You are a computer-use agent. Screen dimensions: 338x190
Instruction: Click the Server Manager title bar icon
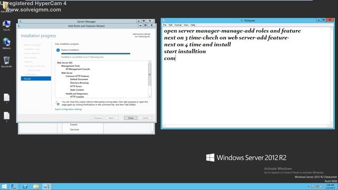(x=21, y=21)
